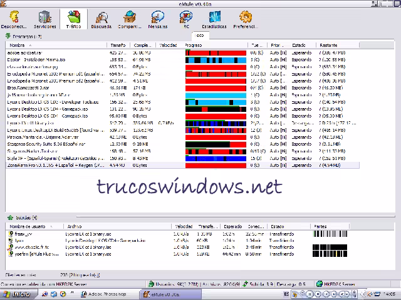Select the Tráfico toolbar button
This screenshot has height=300, width=401.
coord(74,19)
